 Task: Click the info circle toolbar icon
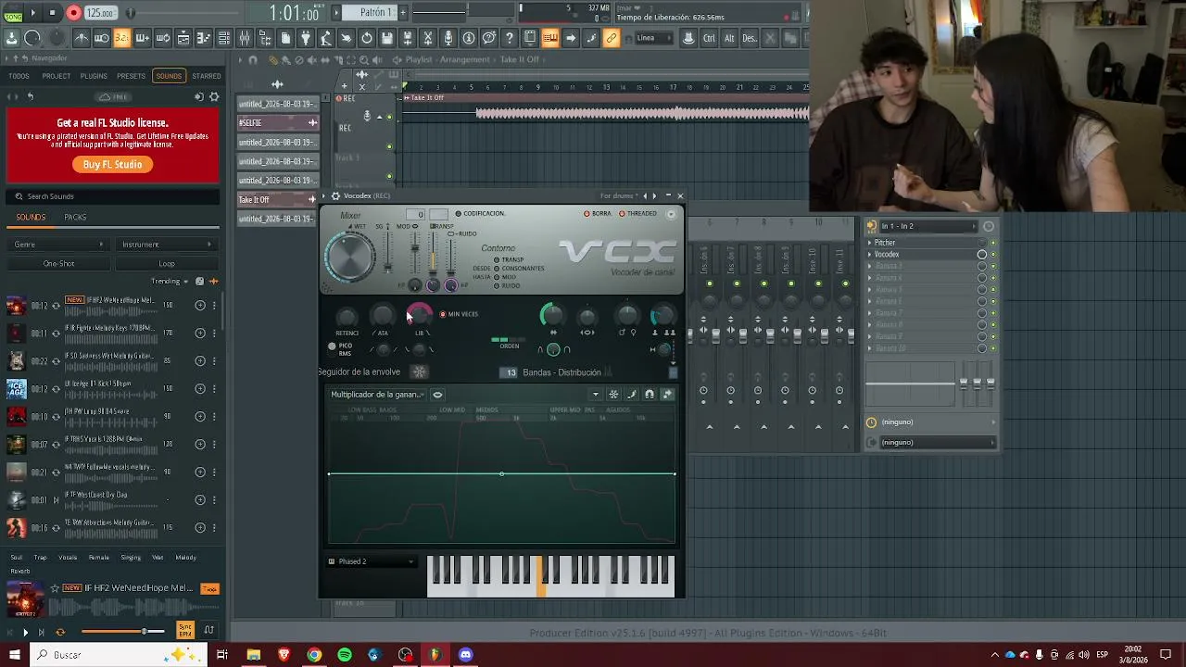[469, 38]
